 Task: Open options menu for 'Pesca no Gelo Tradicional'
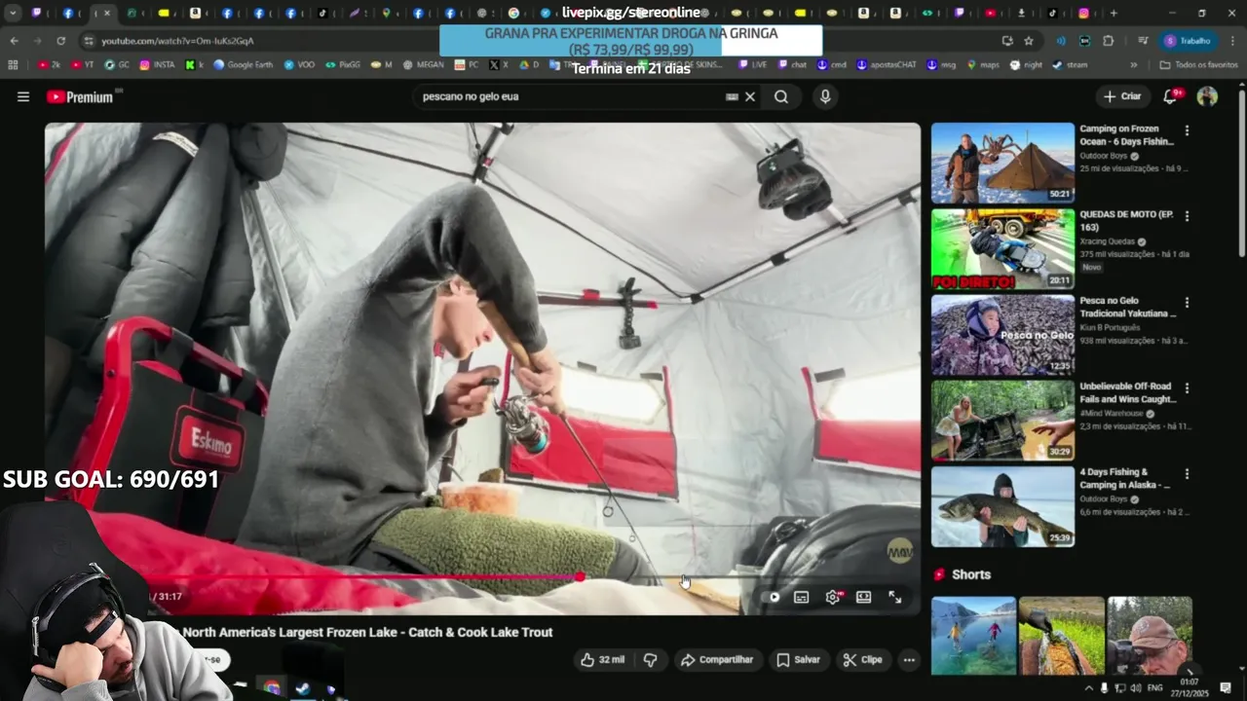pos(1187,302)
